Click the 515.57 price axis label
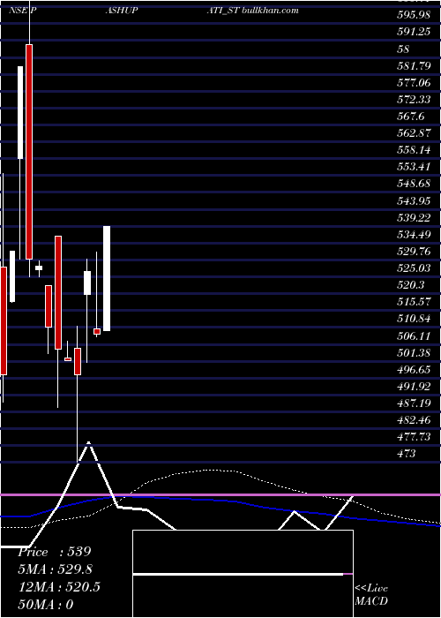 (x=414, y=302)
